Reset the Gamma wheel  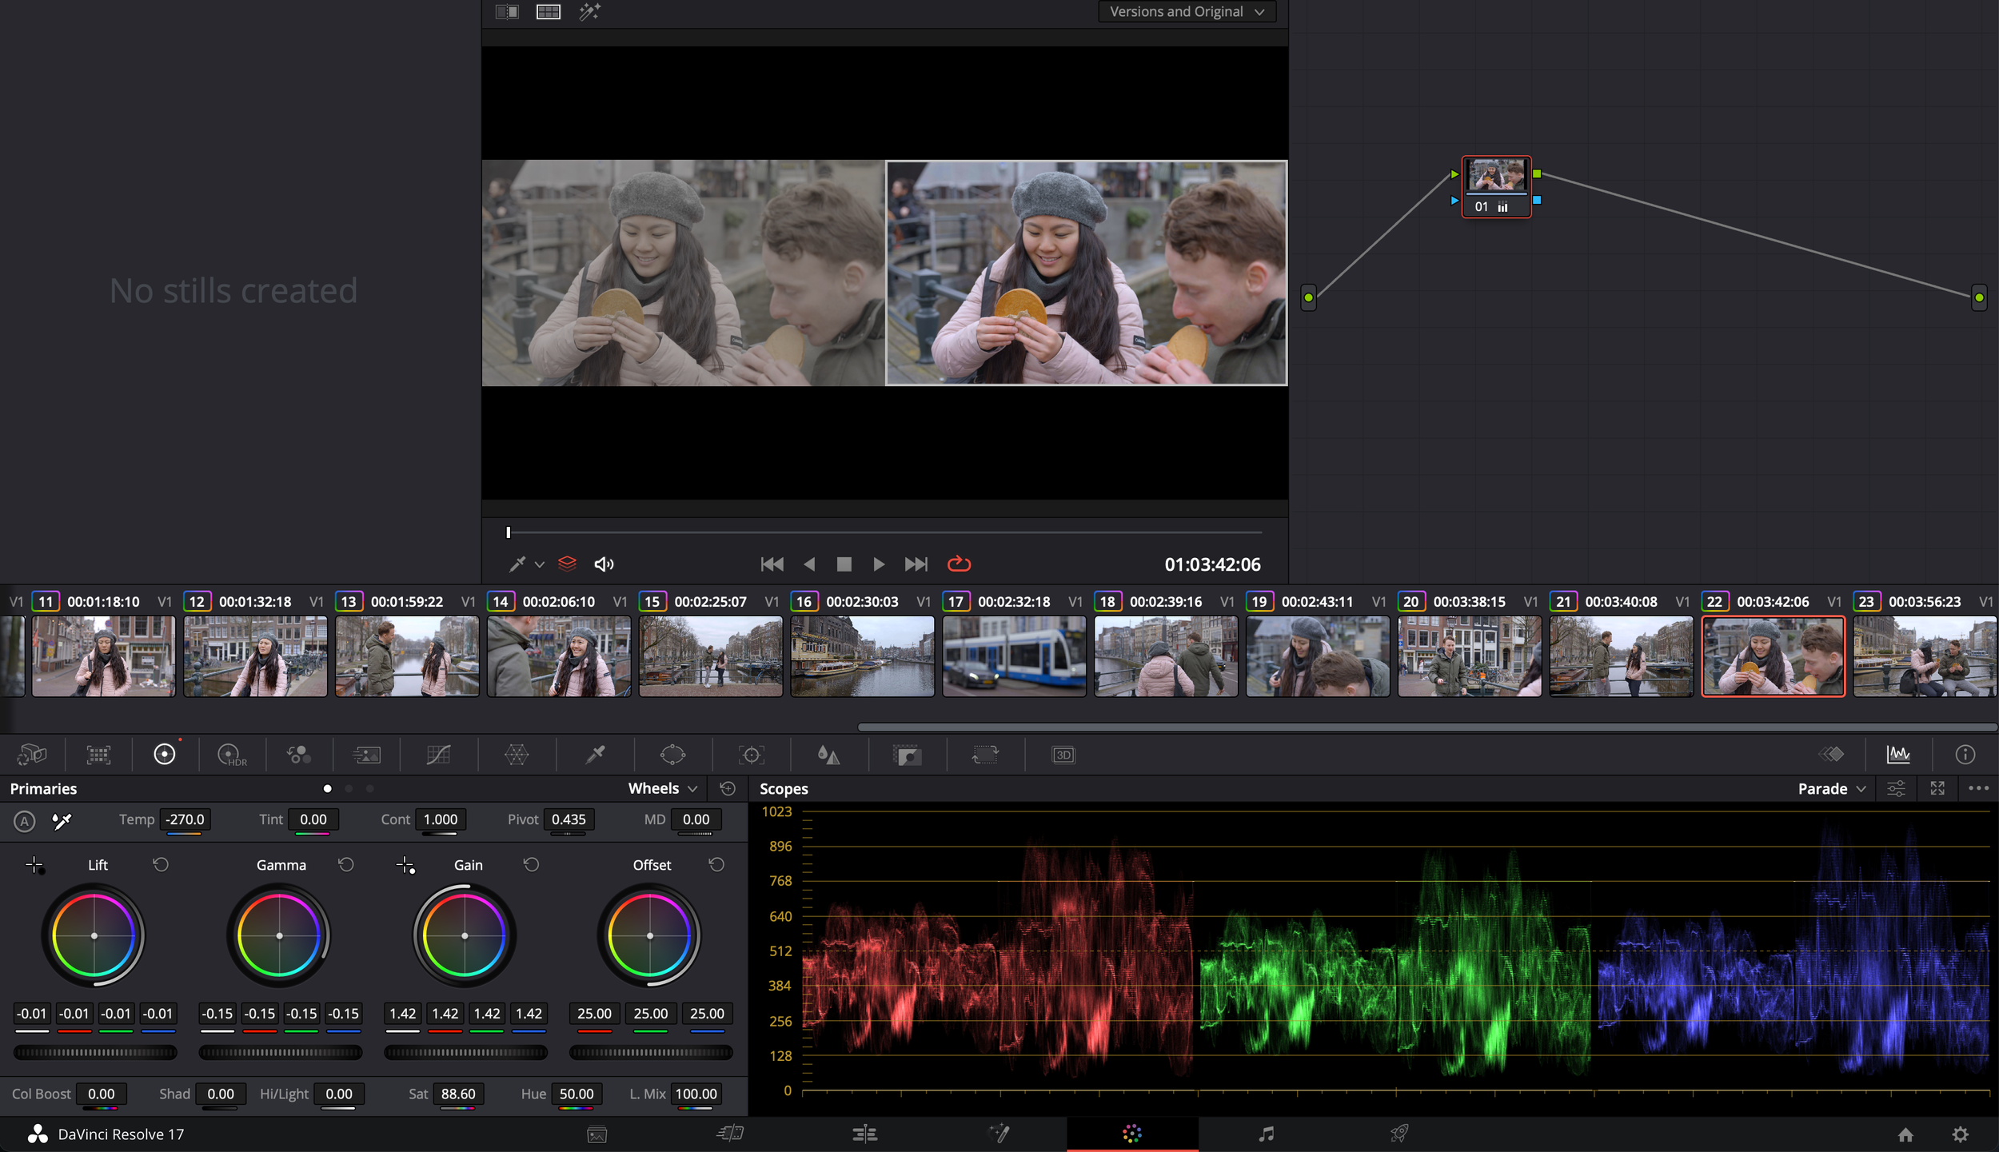pyautogui.click(x=345, y=865)
